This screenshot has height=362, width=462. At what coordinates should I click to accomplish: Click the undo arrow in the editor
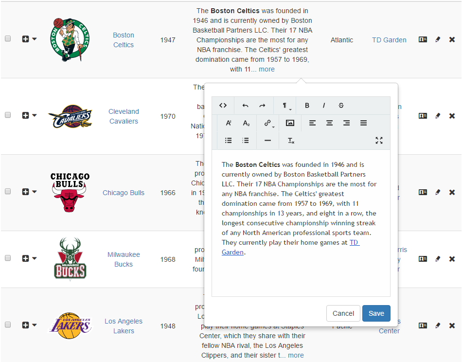coord(246,106)
